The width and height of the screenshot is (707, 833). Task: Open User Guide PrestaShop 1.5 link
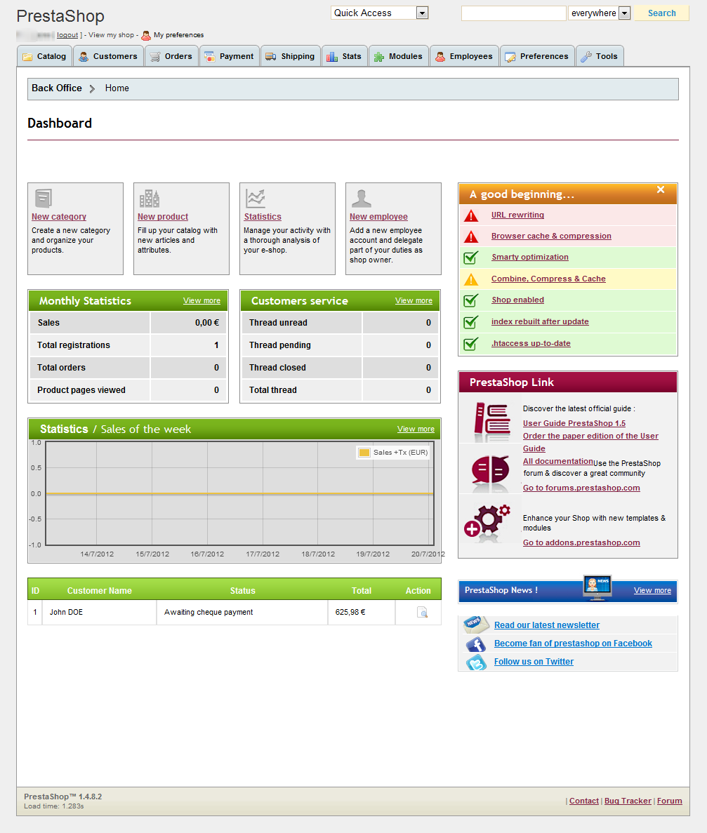[x=574, y=423]
